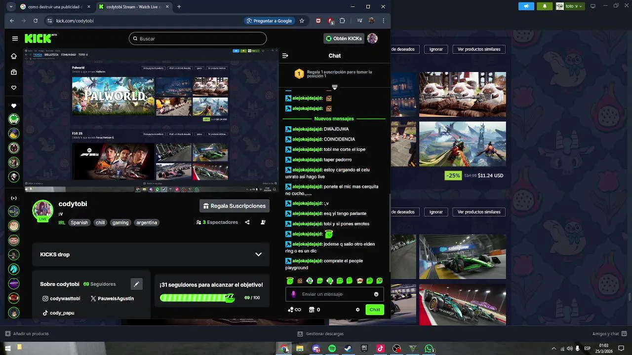Focus the Enviar un mensaje input
This screenshot has height=355, width=632.
[334, 294]
